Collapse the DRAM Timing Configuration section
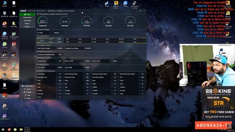The width and height of the screenshot is (235, 132). pos(37,71)
